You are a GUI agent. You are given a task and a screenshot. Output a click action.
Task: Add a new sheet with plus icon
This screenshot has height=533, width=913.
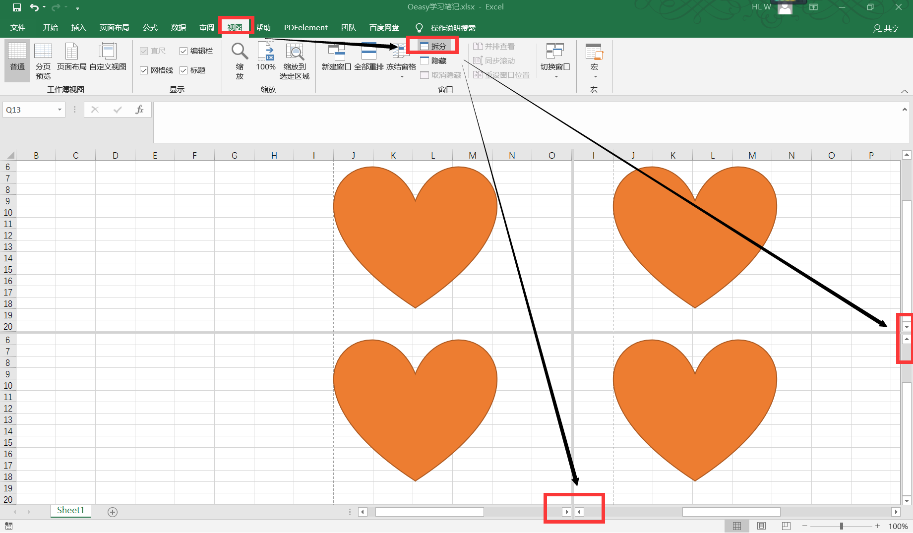113,512
